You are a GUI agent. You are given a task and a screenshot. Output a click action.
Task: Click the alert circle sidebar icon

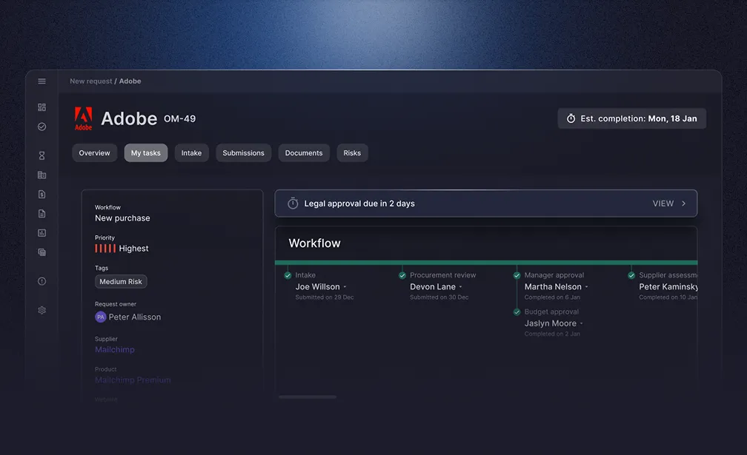42,281
